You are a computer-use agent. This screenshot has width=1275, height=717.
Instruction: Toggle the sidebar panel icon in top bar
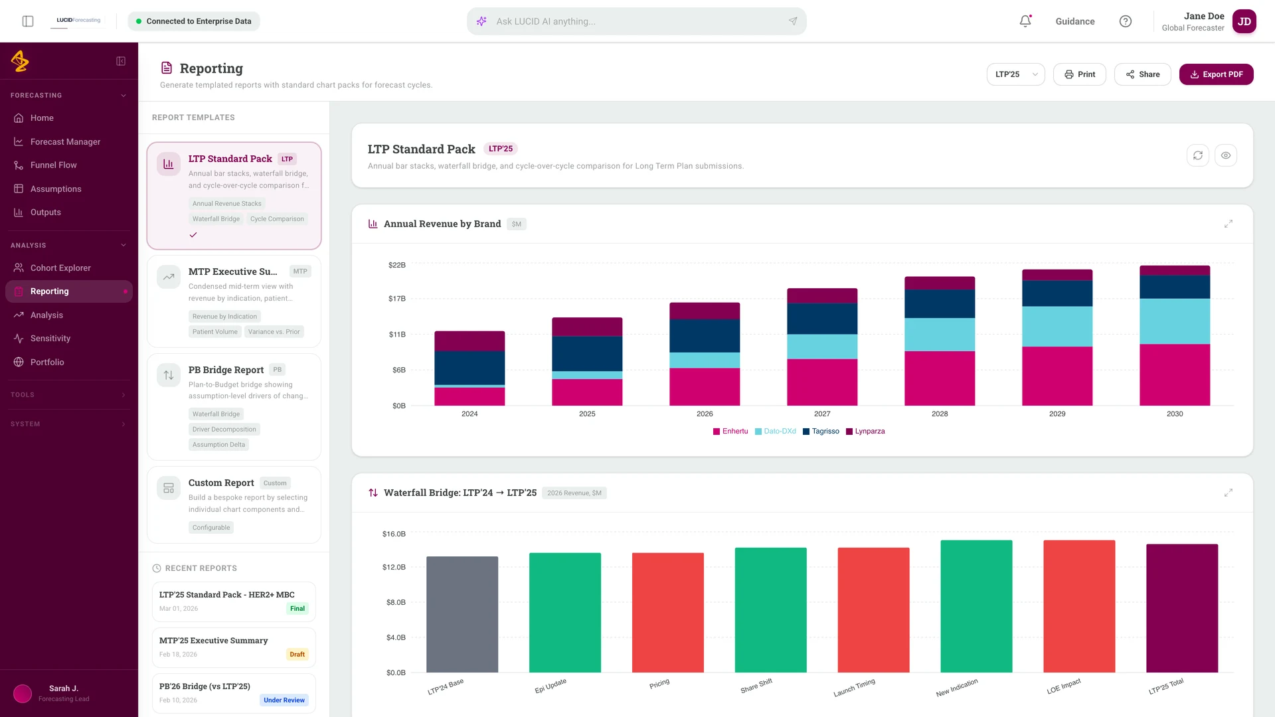pyautogui.click(x=28, y=21)
